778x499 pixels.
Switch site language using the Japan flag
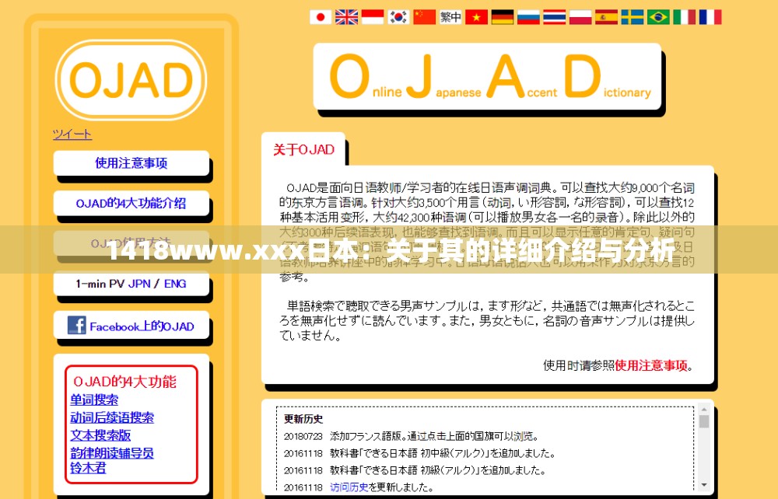click(321, 16)
